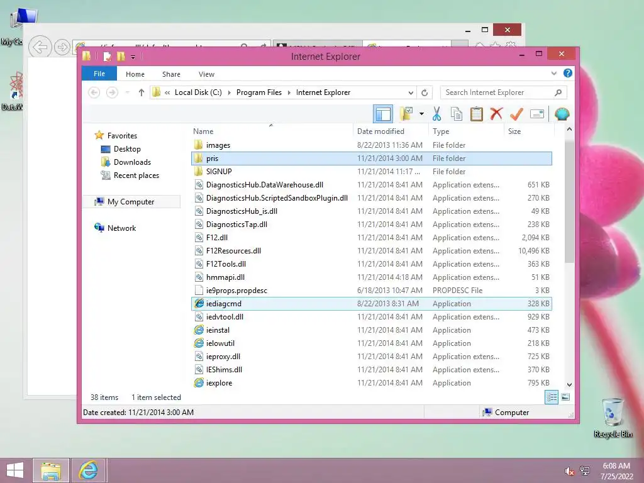Click the File Explorer taskbar icon

[x=51, y=470]
